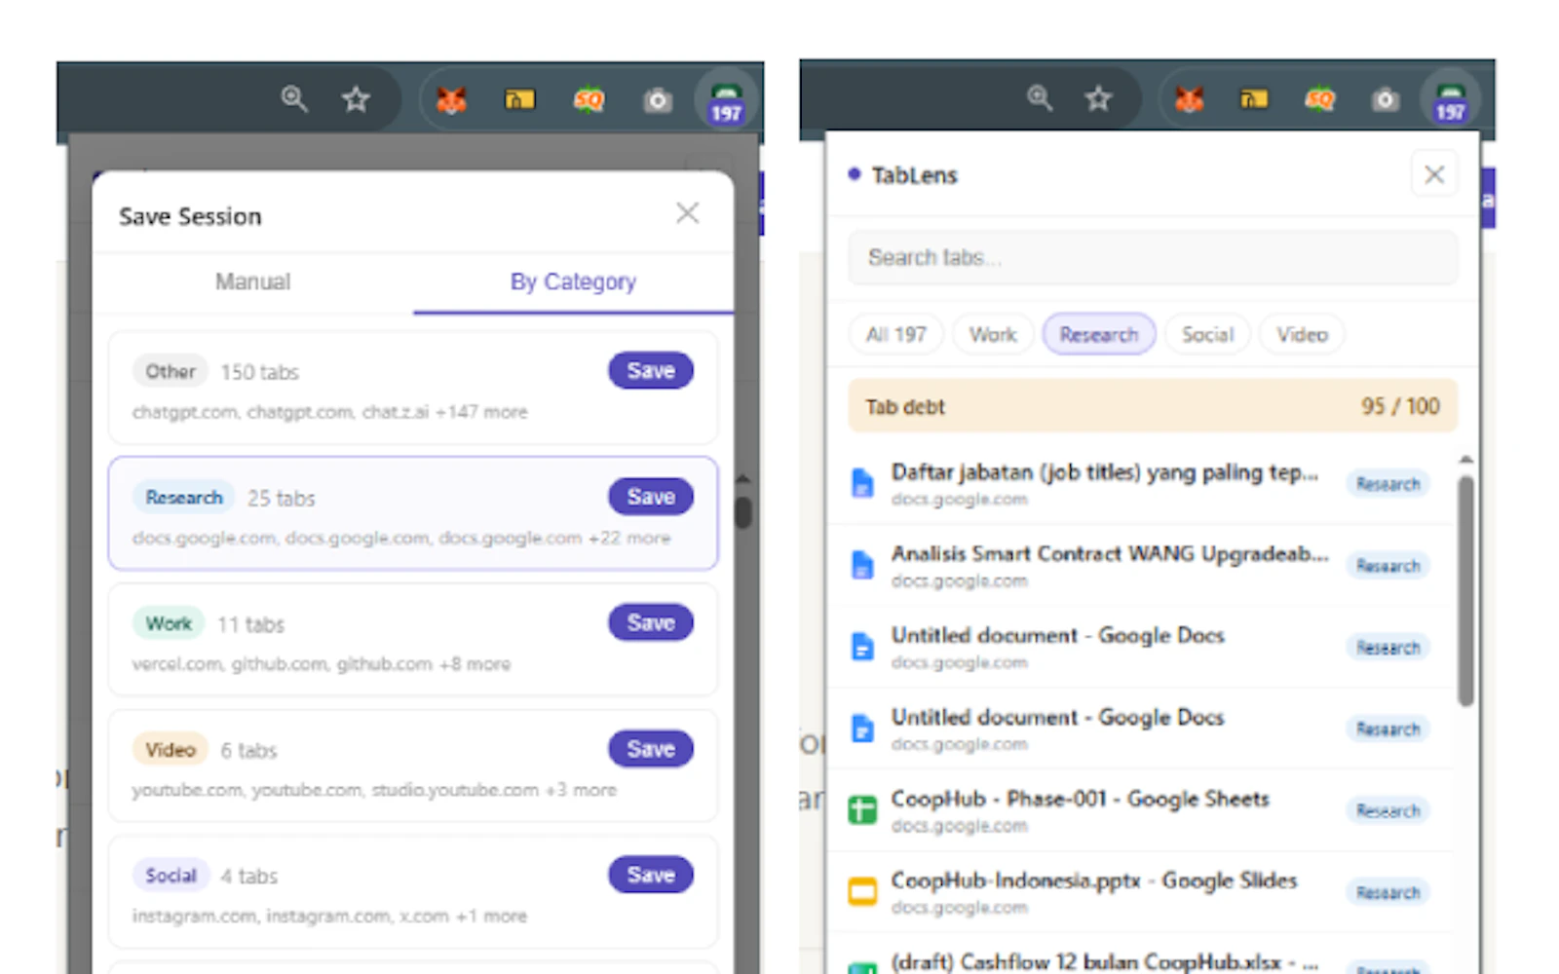This screenshot has width=1559, height=974.
Task: Click yellow folder extension icon in right toolbar
Action: coord(1253,98)
